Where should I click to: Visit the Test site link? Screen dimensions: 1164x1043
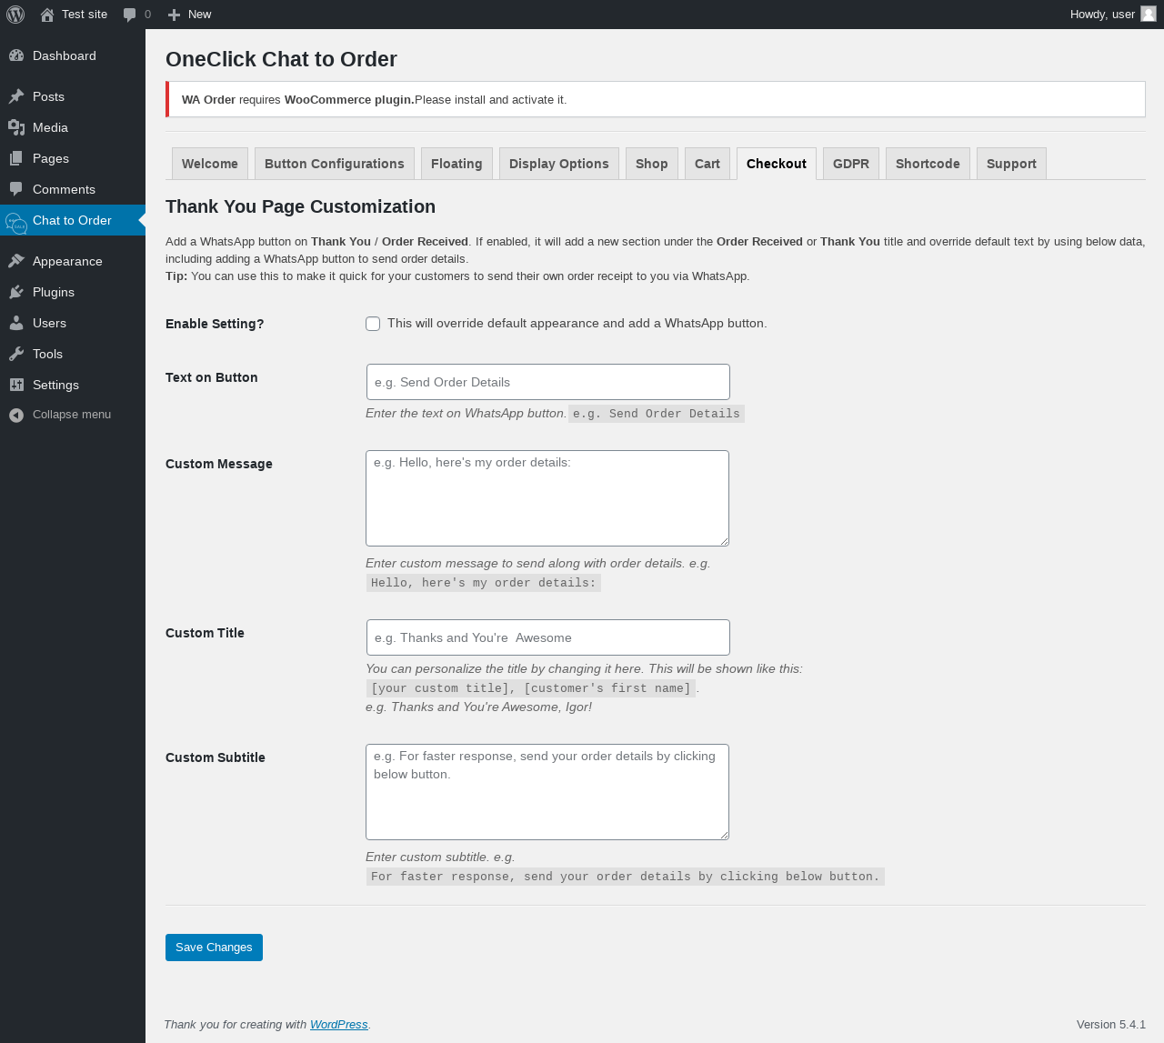pyautogui.click(x=85, y=15)
